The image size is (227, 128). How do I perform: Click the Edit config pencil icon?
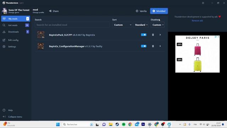(4, 40)
